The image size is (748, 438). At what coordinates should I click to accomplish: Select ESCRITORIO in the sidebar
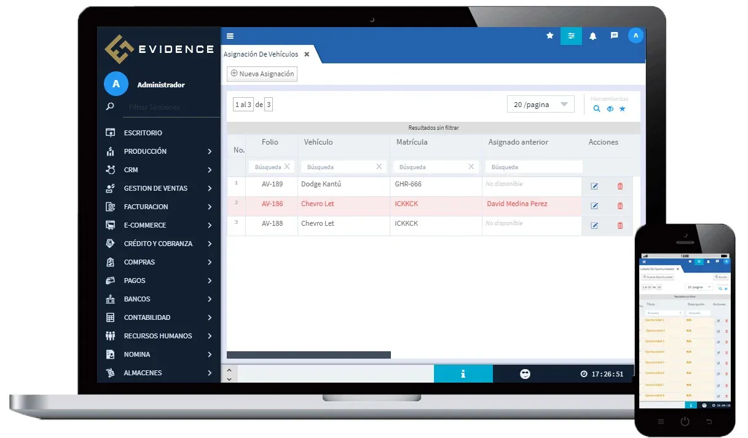(142, 132)
